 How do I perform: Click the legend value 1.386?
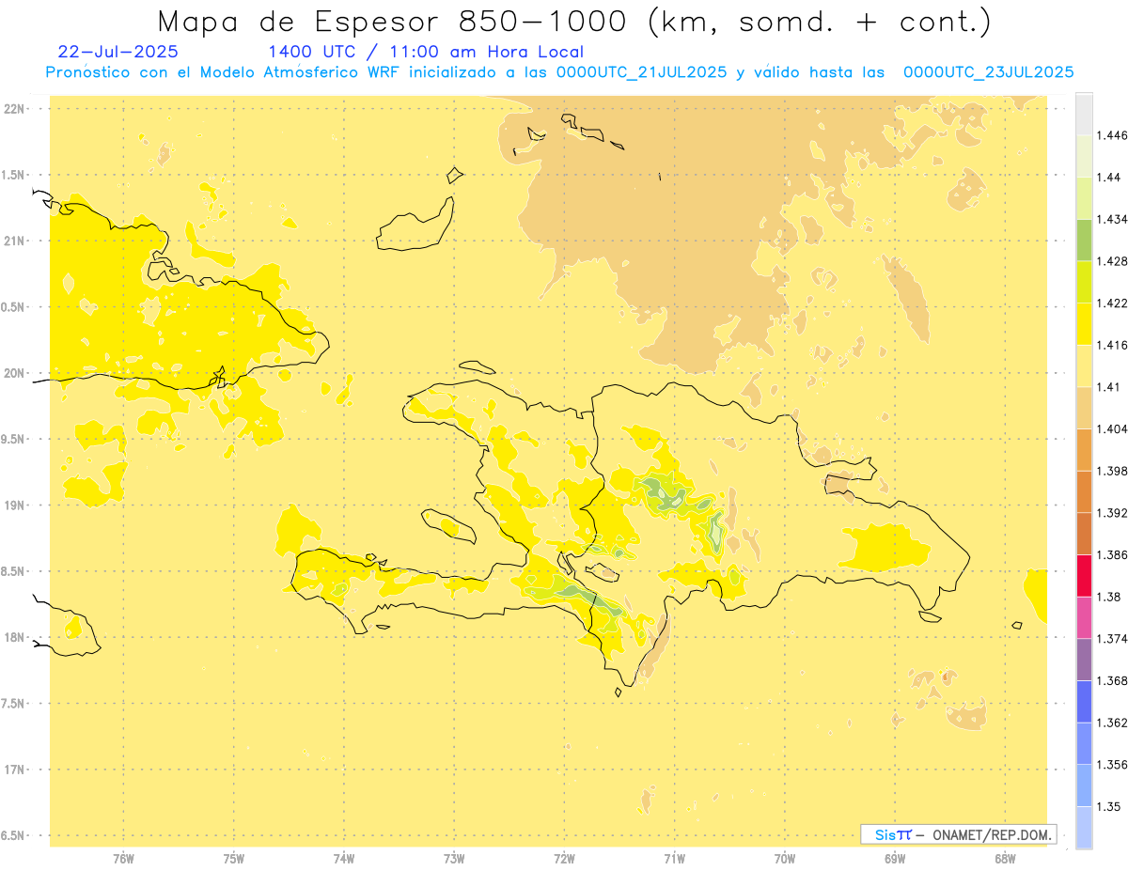click(x=1111, y=554)
